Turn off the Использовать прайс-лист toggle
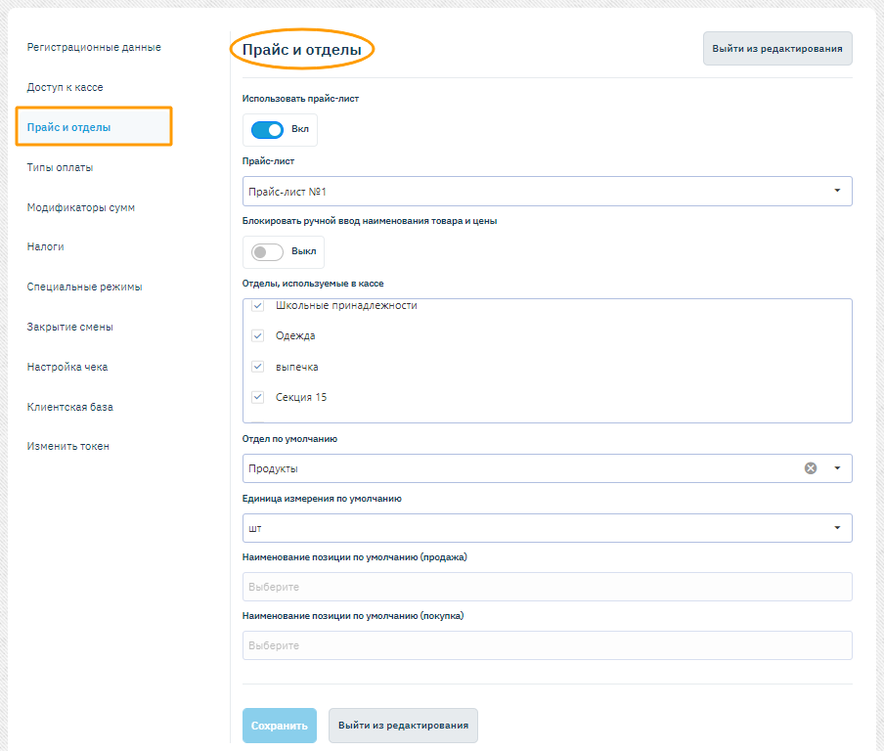The height and width of the screenshot is (751, 884). 267,130
